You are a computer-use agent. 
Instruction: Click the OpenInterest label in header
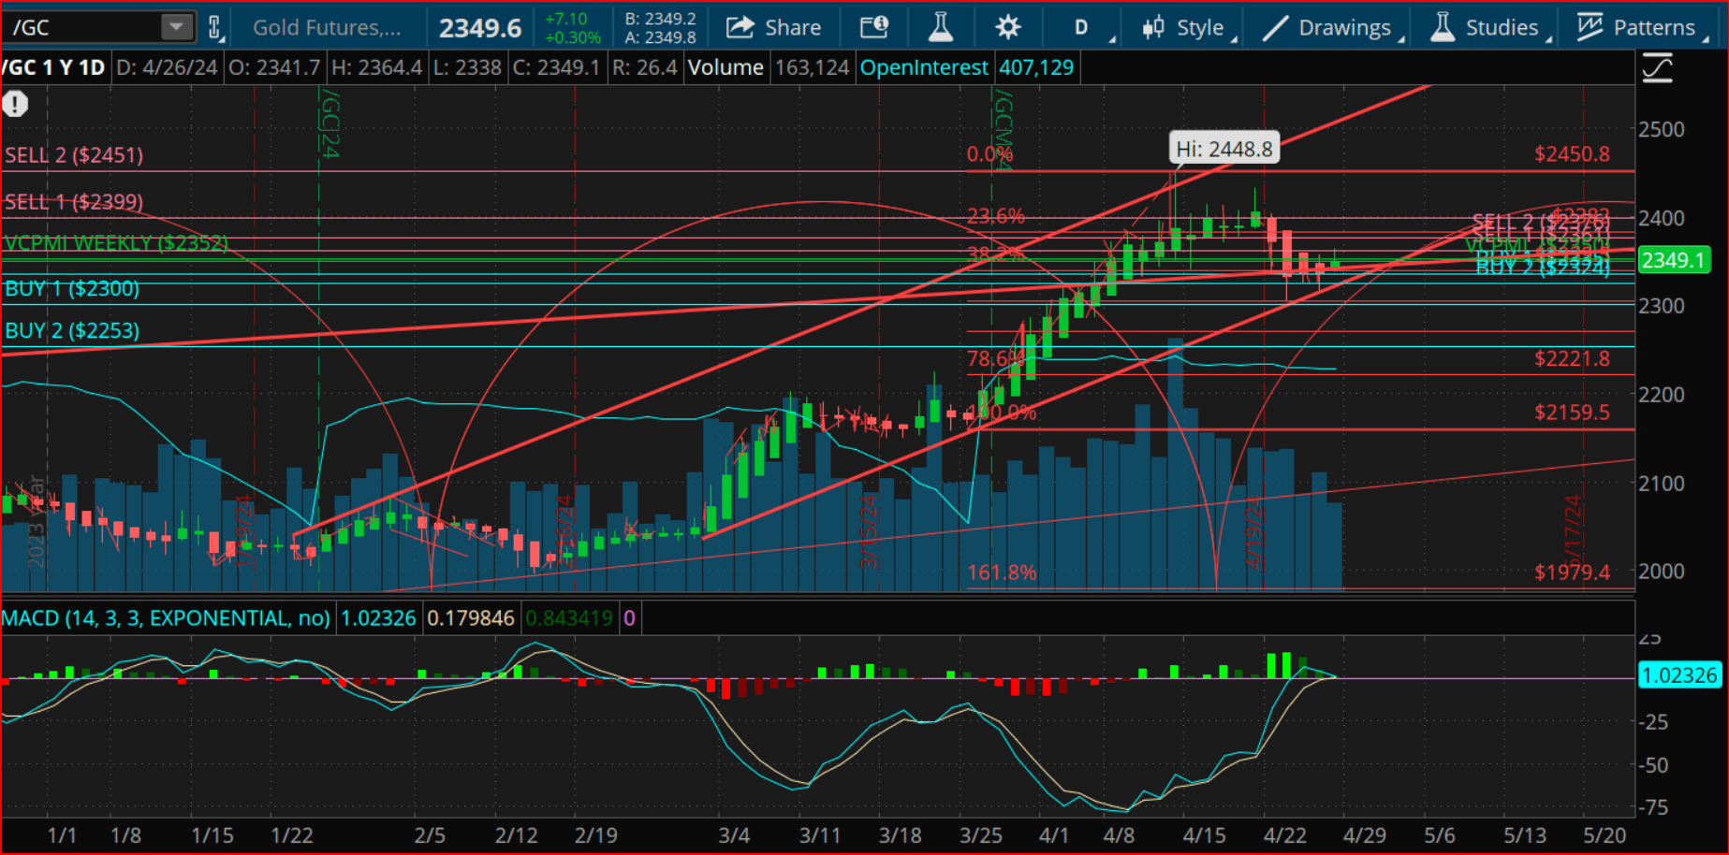point(924,67)
